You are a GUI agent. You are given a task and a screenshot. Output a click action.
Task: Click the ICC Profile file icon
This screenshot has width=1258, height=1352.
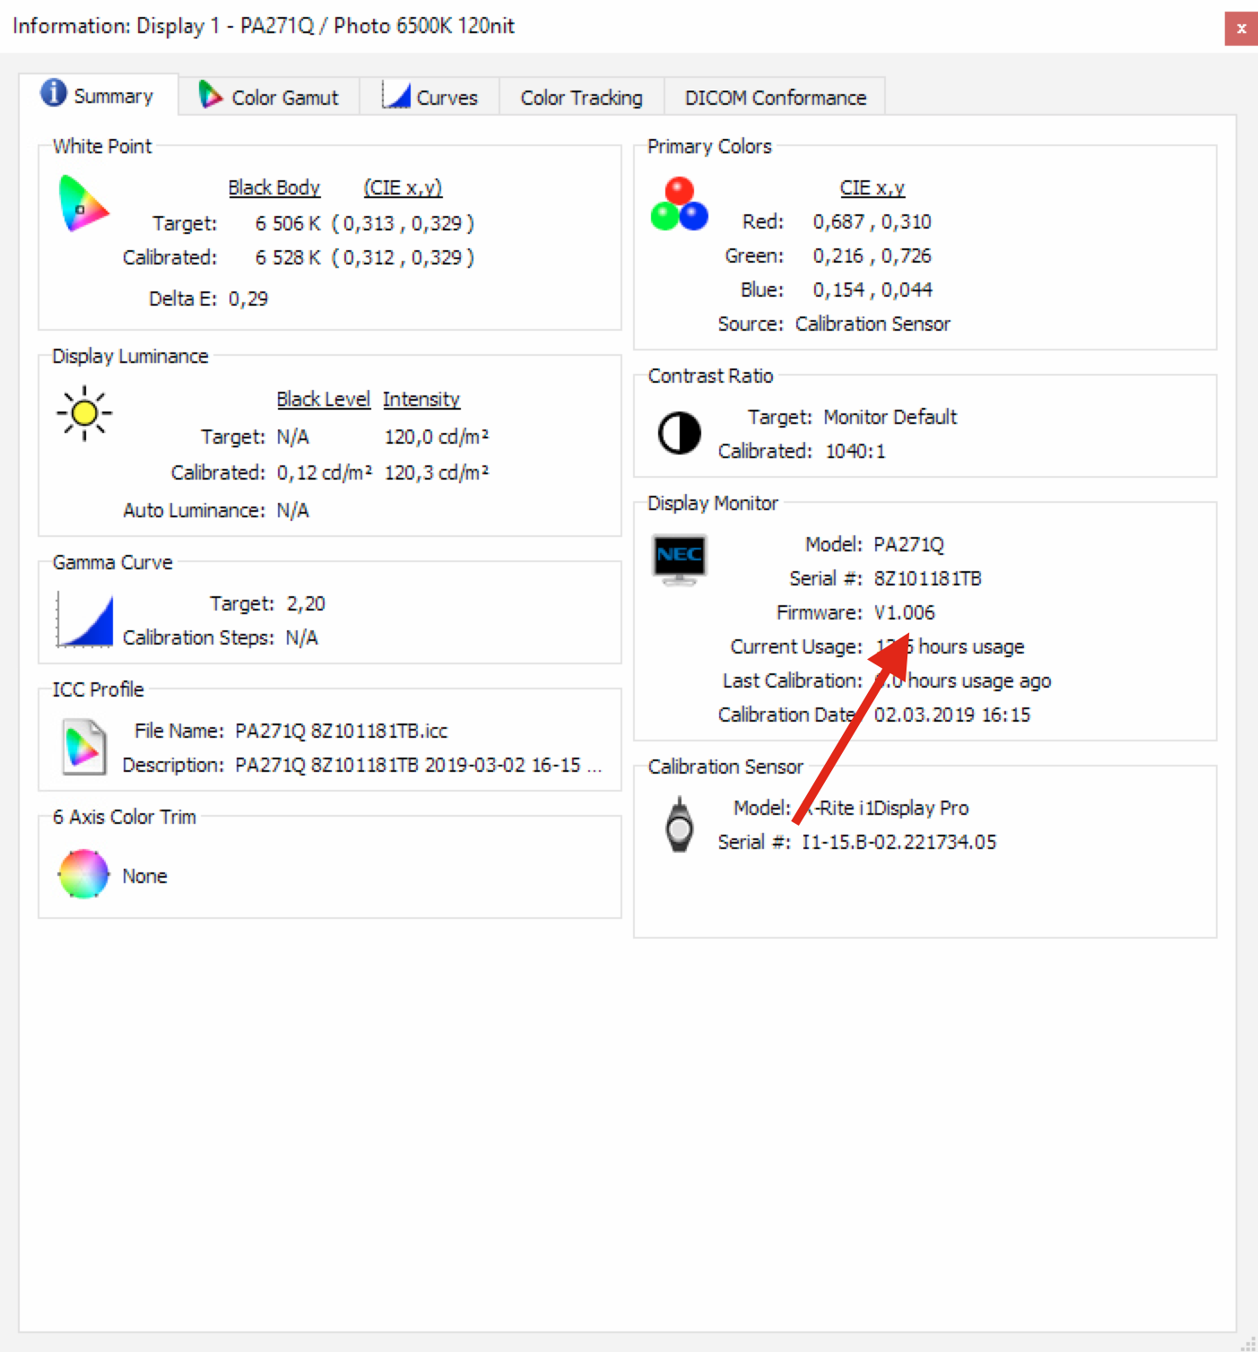click(84, 747)
